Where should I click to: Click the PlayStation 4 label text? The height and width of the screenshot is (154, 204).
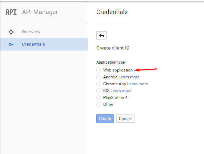click(x=115, y=98)
